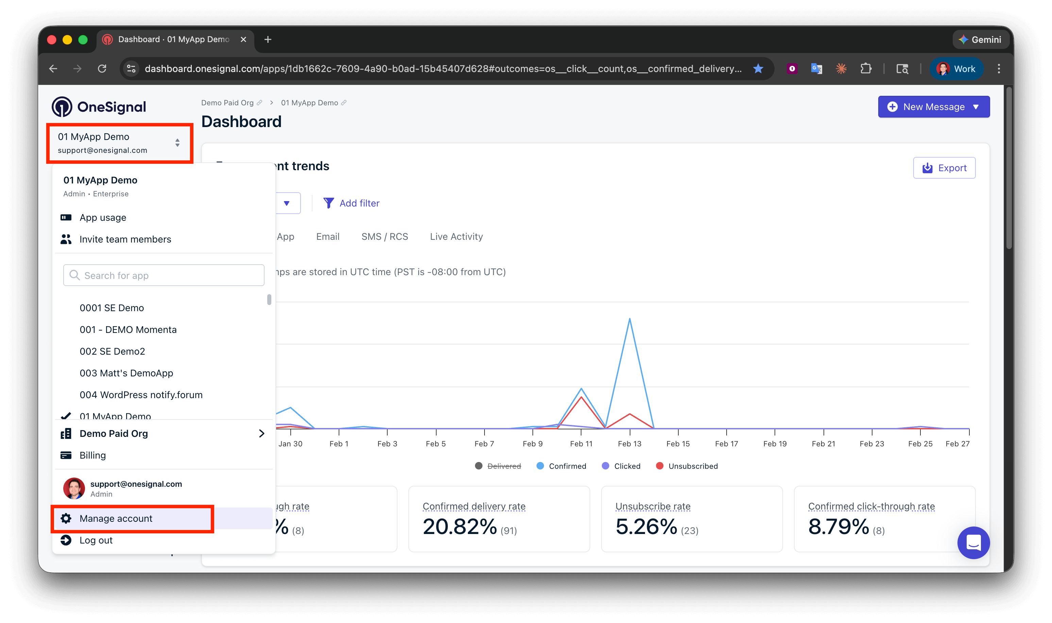Click the Invite team members people icon
Viewport: 1052px width, 623px height.
(x=66, y=239)
